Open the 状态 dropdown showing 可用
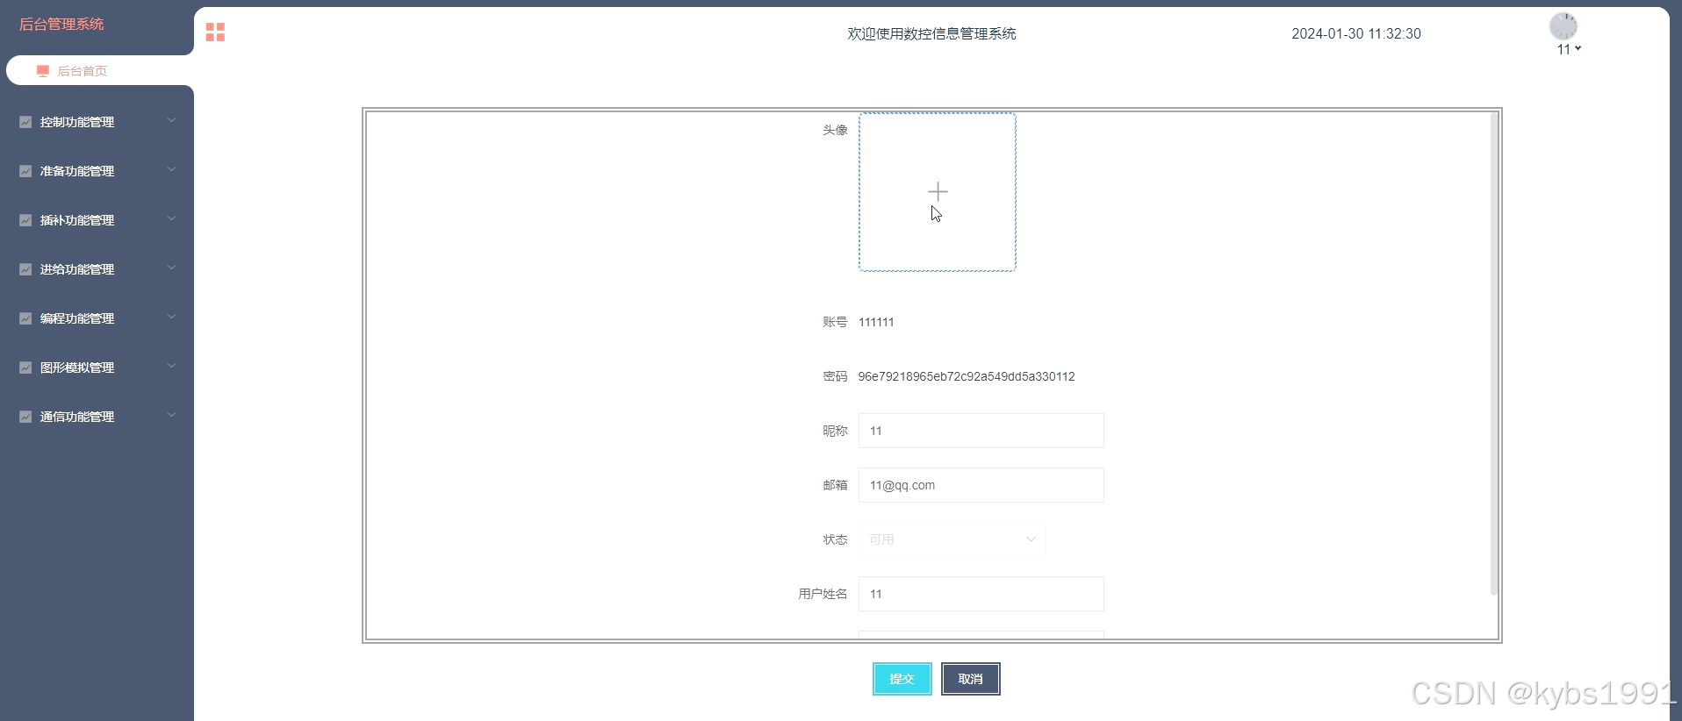Screen dimensions: 1682x721 952,539
